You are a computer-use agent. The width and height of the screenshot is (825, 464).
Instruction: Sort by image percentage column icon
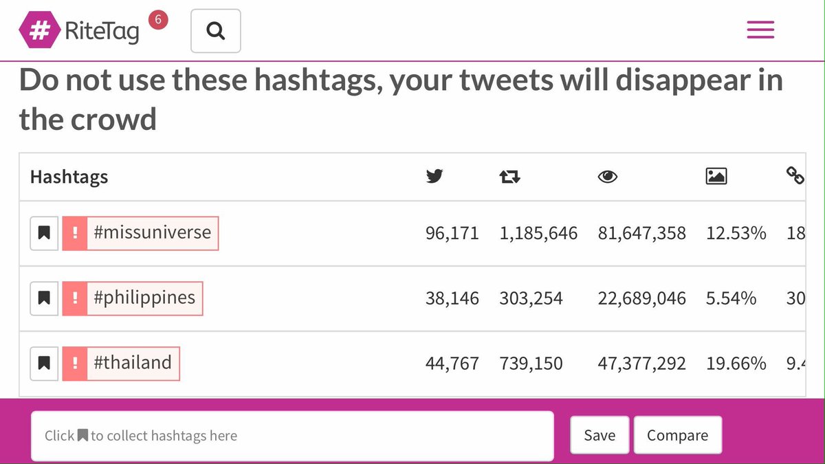716,177
